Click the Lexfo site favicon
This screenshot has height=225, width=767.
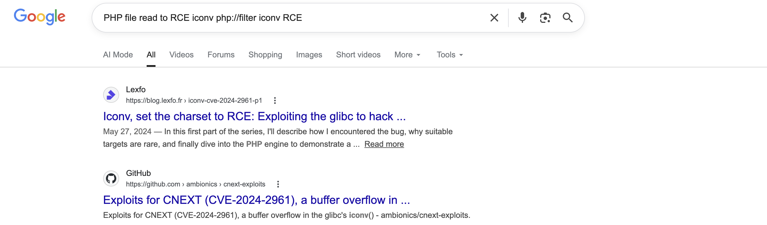111,95
